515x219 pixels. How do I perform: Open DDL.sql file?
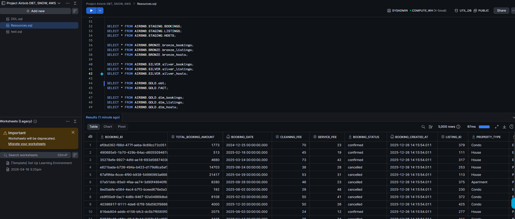point(17,19)
